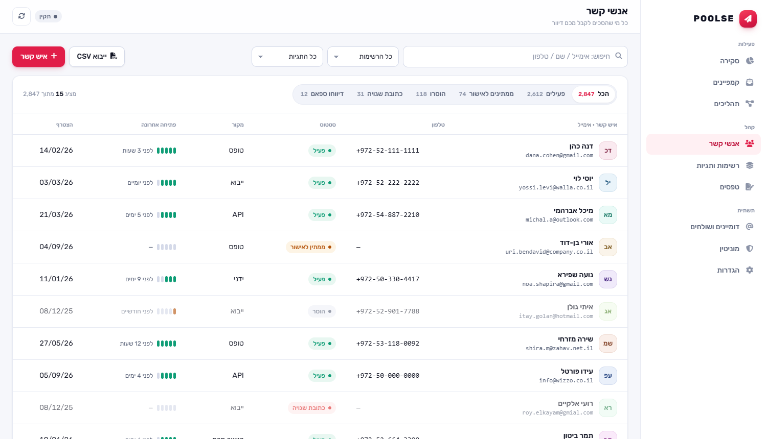Image resolution: width=767 pixels, height=439 pixels.
Task: Click the פתיחה אחרונה column header
Action: point(159,125)
